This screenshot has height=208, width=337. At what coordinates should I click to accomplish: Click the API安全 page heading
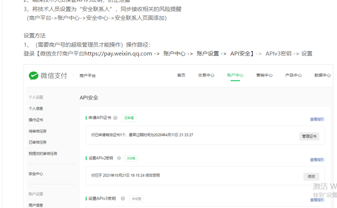point(89,98)
